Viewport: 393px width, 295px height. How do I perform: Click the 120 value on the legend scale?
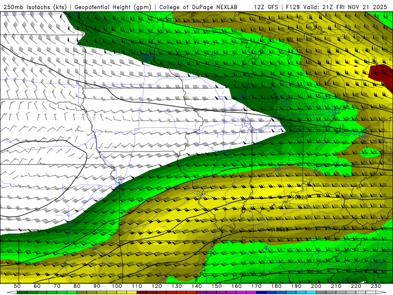[x=157, y=286]
